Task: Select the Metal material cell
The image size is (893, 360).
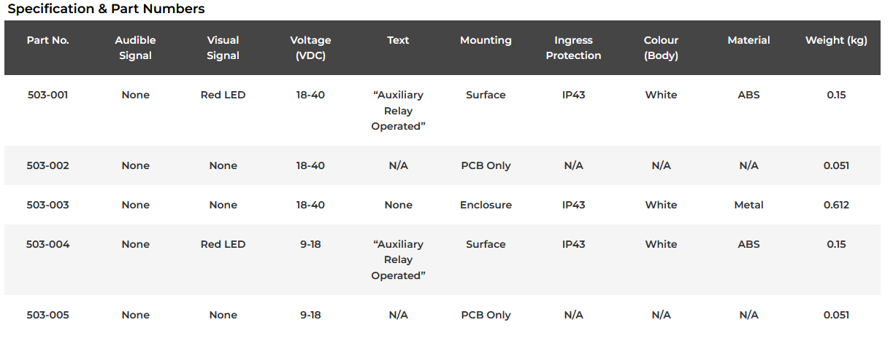Action: [748, 205]
